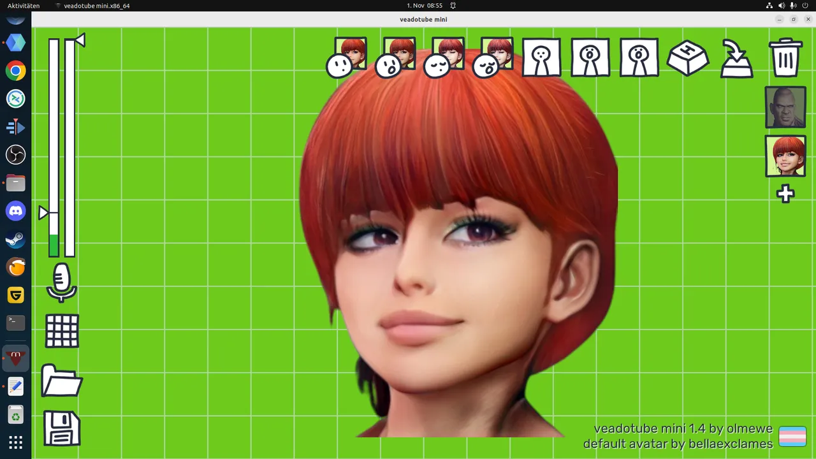Viewport: 816px width, 459px height.
Task: Open the rightmost open-mouth figure icon beside keycap
Action: tap(639, 58)
